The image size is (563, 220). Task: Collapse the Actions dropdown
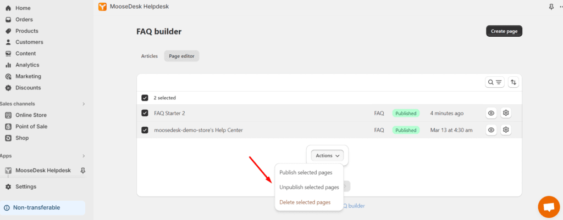pyautogui.click(x=328, y=155)
